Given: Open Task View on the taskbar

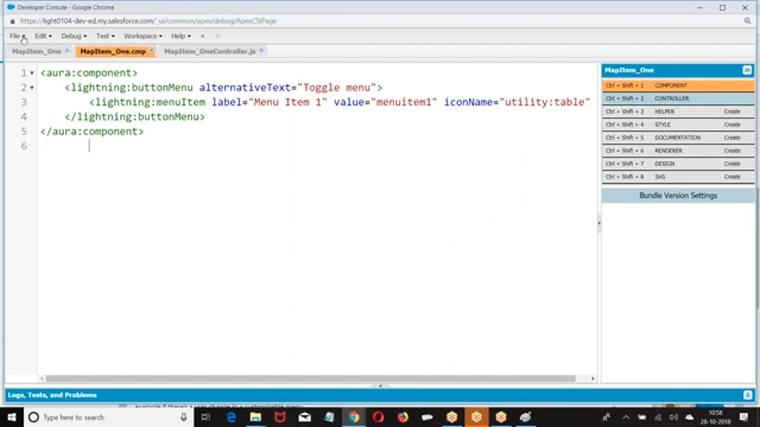Looking at the screenshot, I should [205, 418].
